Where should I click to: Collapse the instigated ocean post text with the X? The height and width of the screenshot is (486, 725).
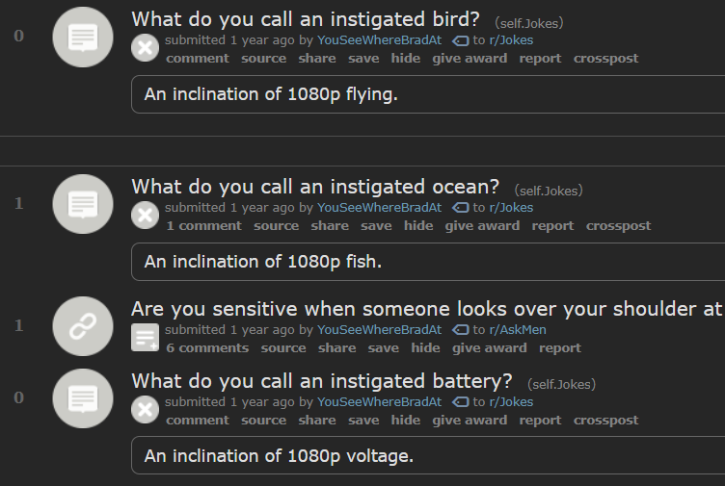(x=145, y=215)
